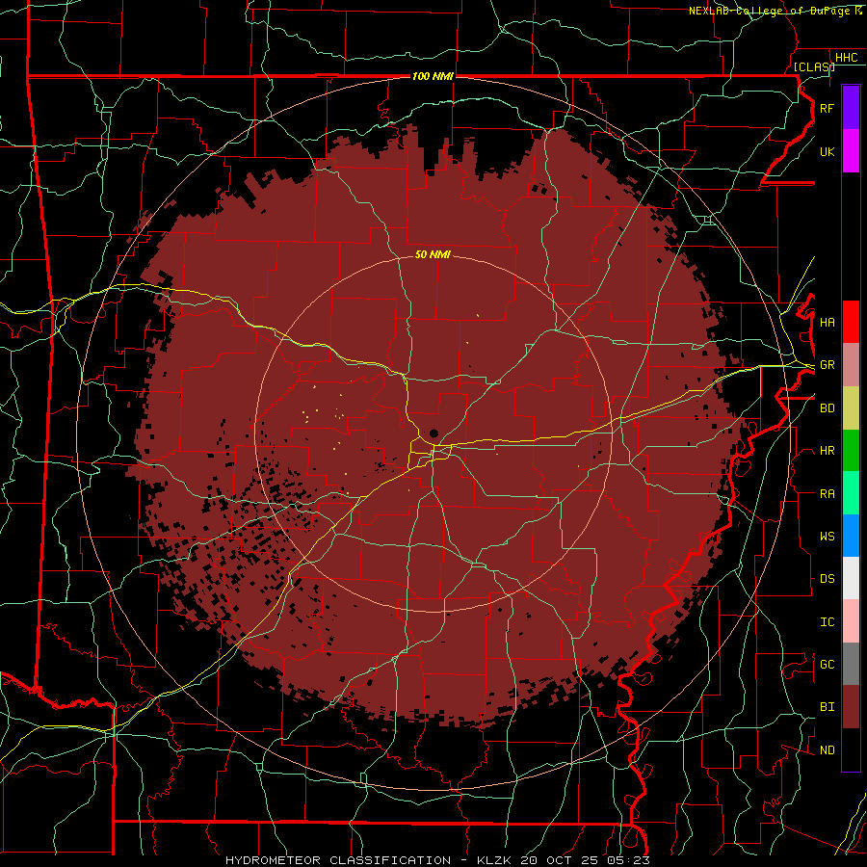
Task: Click the BI legend label
Action: point(827,707)
